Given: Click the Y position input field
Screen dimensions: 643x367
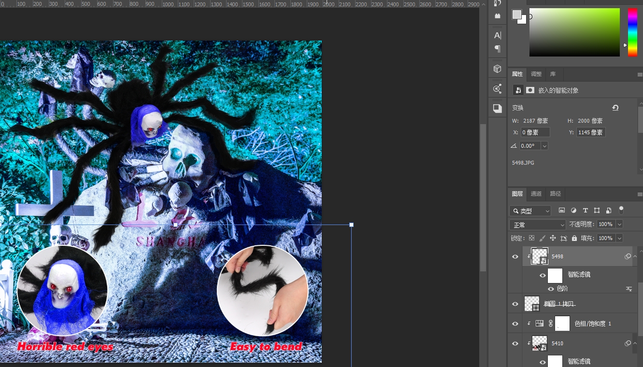Looking at the screenshot, I should pos(590,132).
